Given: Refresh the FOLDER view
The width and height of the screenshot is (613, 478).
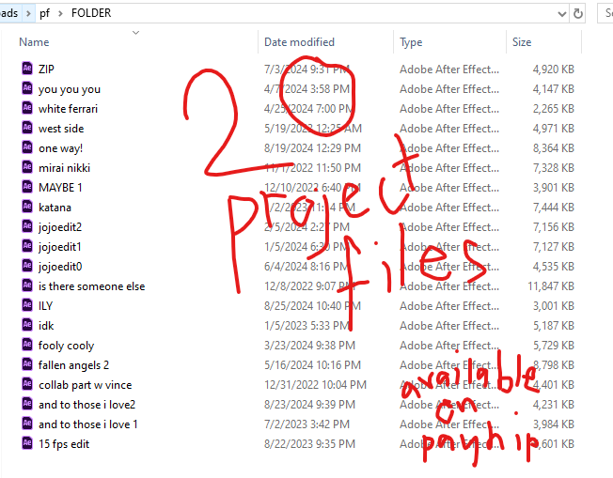Looking at the screenshot, I should [x=578, y=14].
